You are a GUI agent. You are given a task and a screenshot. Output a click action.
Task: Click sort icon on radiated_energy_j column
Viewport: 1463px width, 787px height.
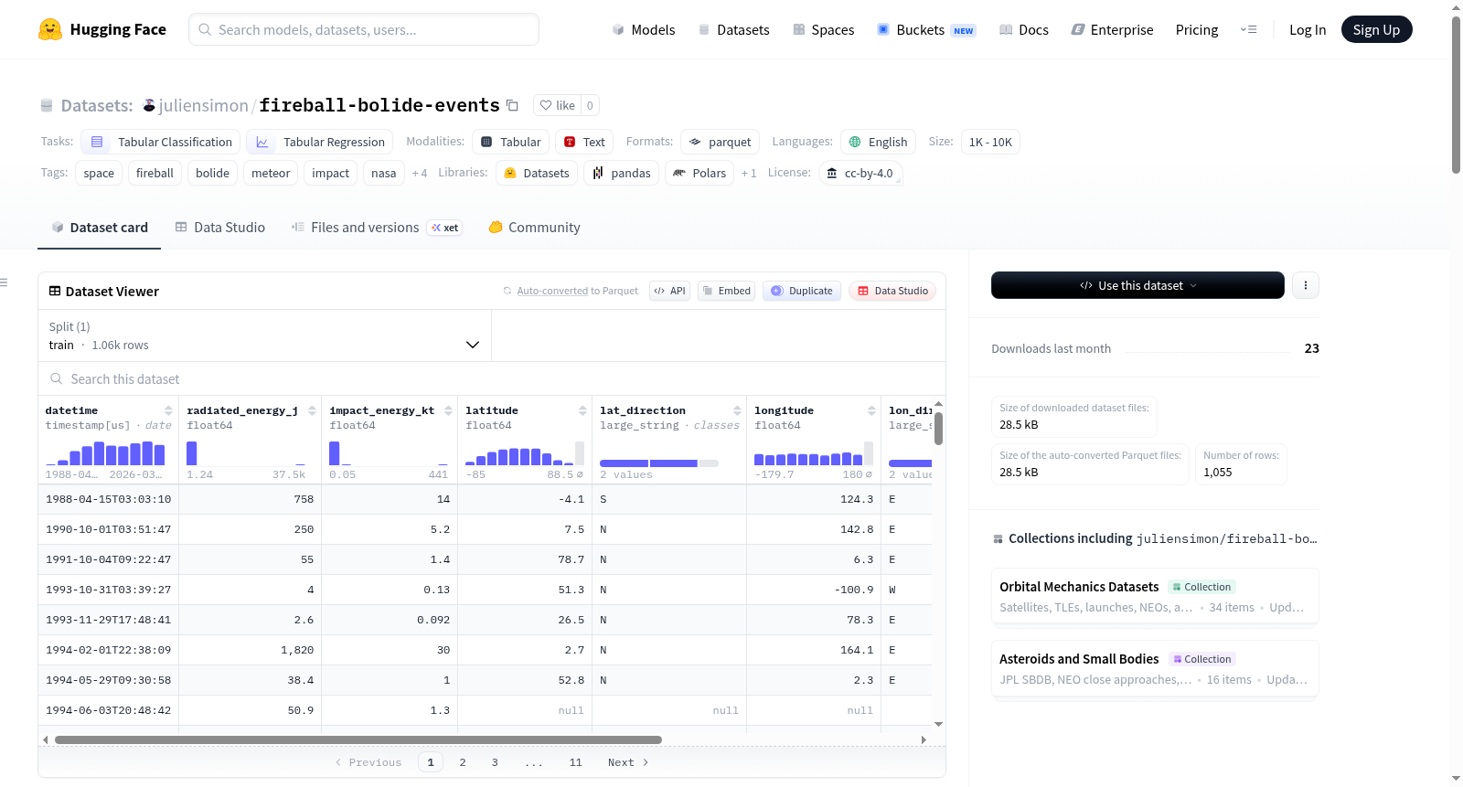point(312,410)
